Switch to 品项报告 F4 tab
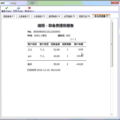This screenshot has width=120, height=120. click(54, 16)
